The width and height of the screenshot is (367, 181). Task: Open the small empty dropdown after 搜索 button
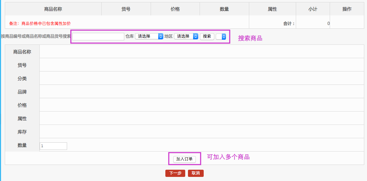(x=221, y=36)
